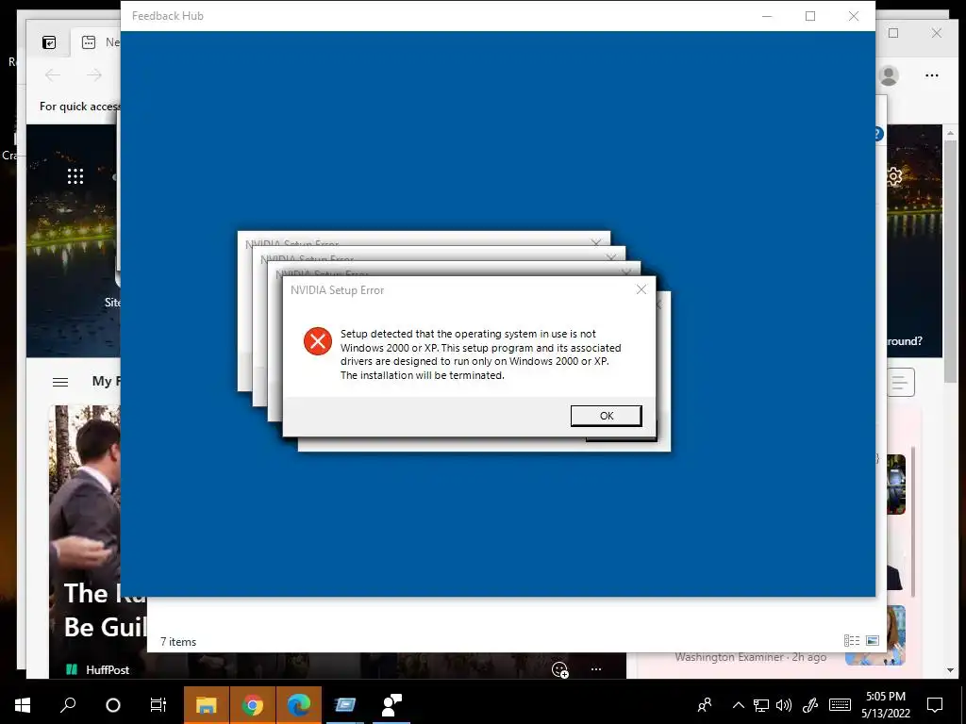Open Edge's tab actions menu icon
The width and height of the screenshot is (966, 724).
(x=49, y=41)
